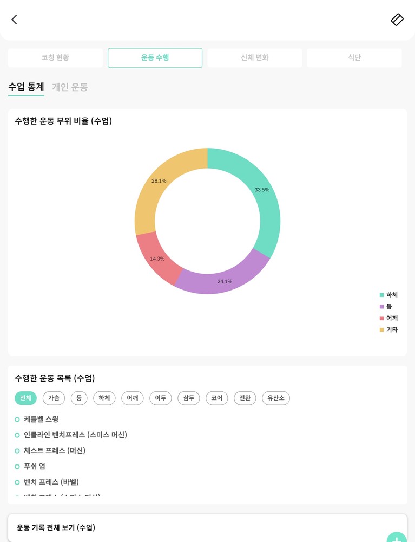Click the 하체 teal legend swatch

click(381, 295)
